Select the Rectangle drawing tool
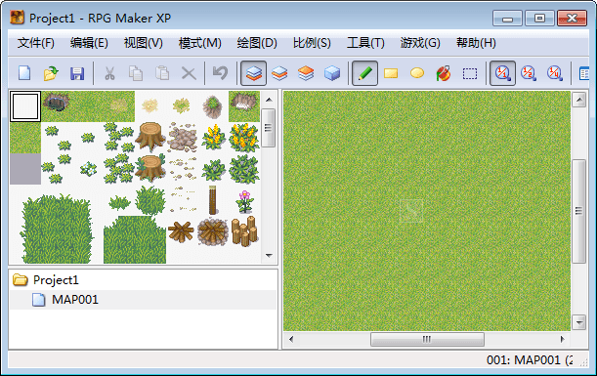The image size is (597, 376). coord(391,73)
